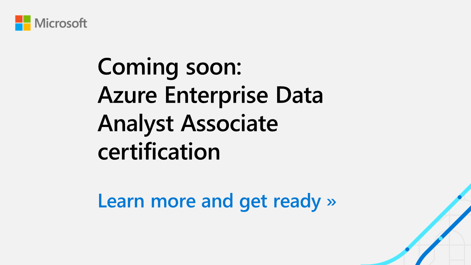Click the word "certification" in the headline

click(159, 152)
